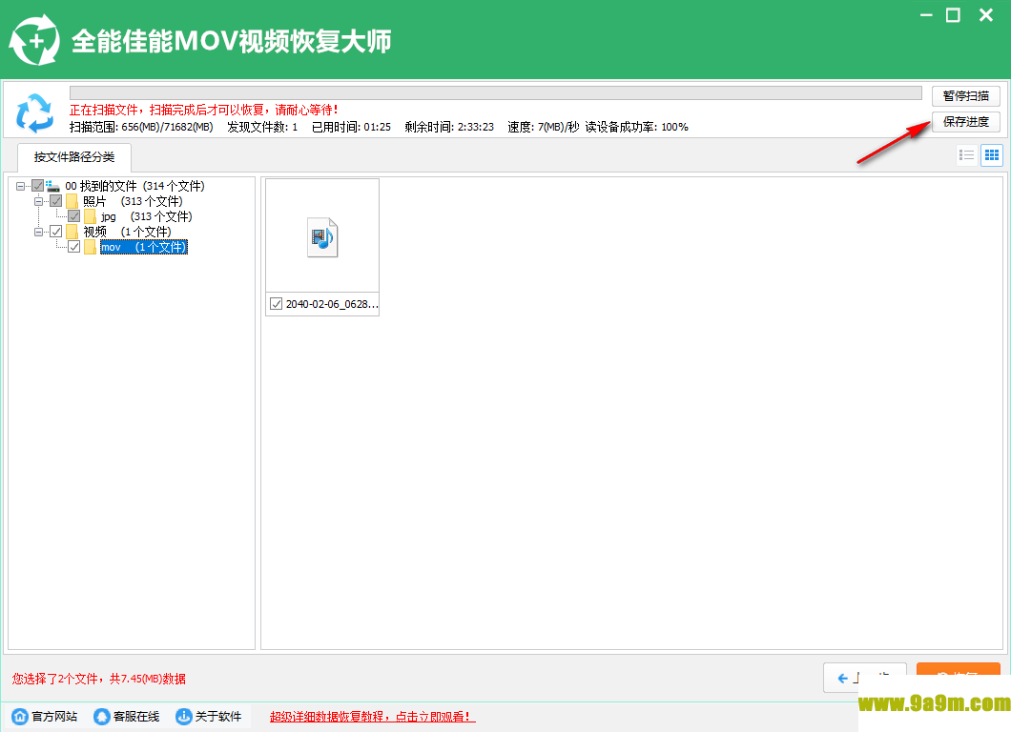This screenshot has width=1011, height=732.
Task: Open 关于软件 about dialog
Action: [x=218, y=717]
